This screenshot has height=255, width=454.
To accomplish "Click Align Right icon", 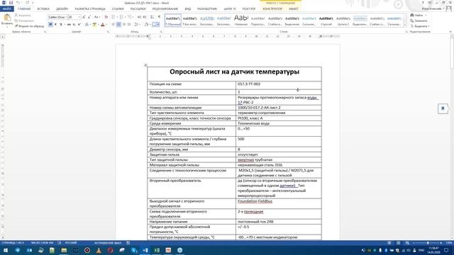I will [x=124, y=25].
